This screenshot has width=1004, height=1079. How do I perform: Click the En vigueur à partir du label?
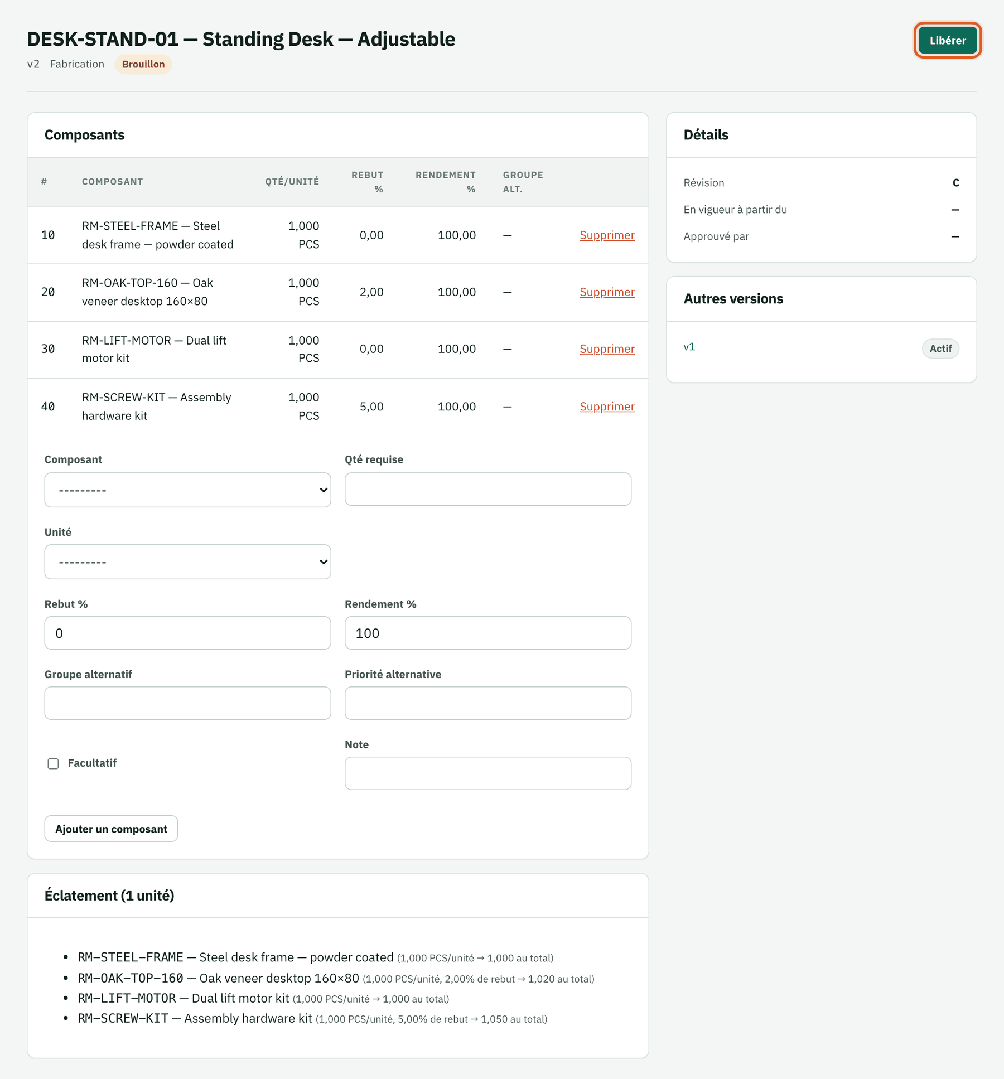coord(735,210)
